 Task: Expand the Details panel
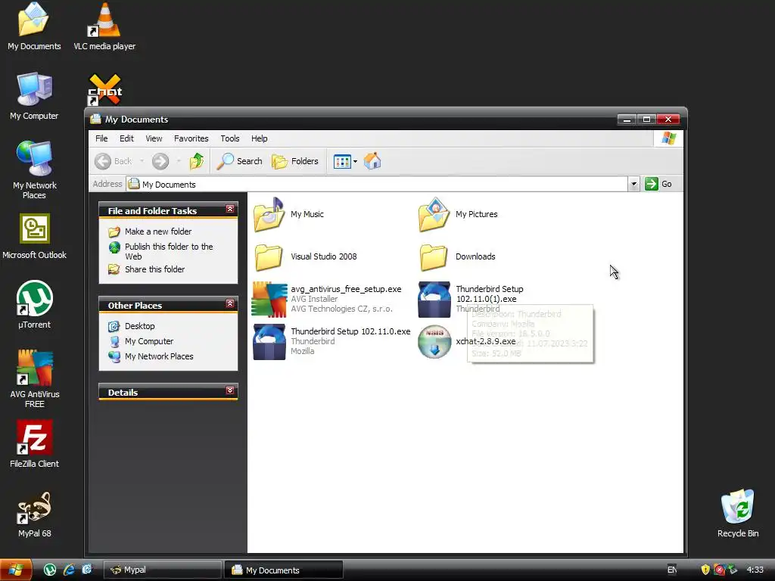[x=230, y=391]
